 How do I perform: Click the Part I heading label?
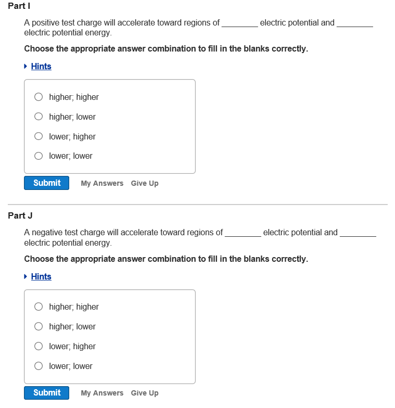coord(19,6)
